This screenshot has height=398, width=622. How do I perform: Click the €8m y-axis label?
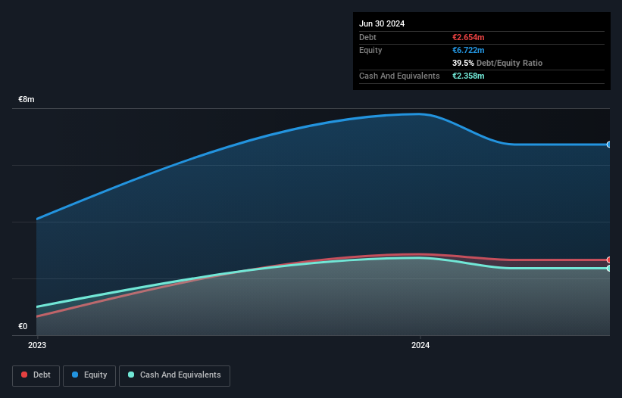tap(27, 99)
